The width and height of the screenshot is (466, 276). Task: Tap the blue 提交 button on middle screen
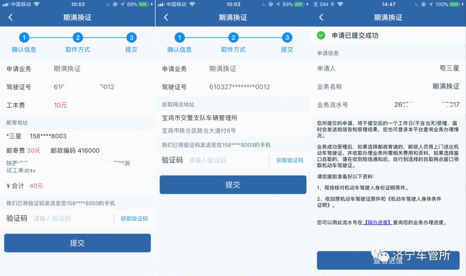(233, 185)
